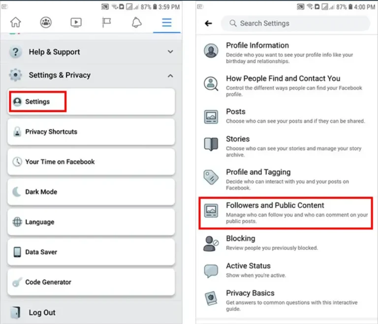Open Active Status settings
This screenshot has height=324, width=378.
coord(287,270)
